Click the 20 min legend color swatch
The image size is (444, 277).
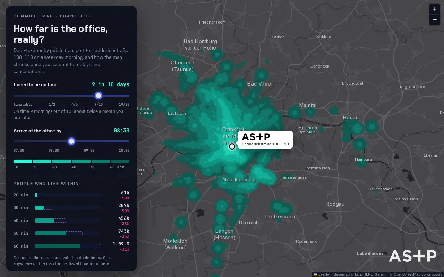coord(42,161)
